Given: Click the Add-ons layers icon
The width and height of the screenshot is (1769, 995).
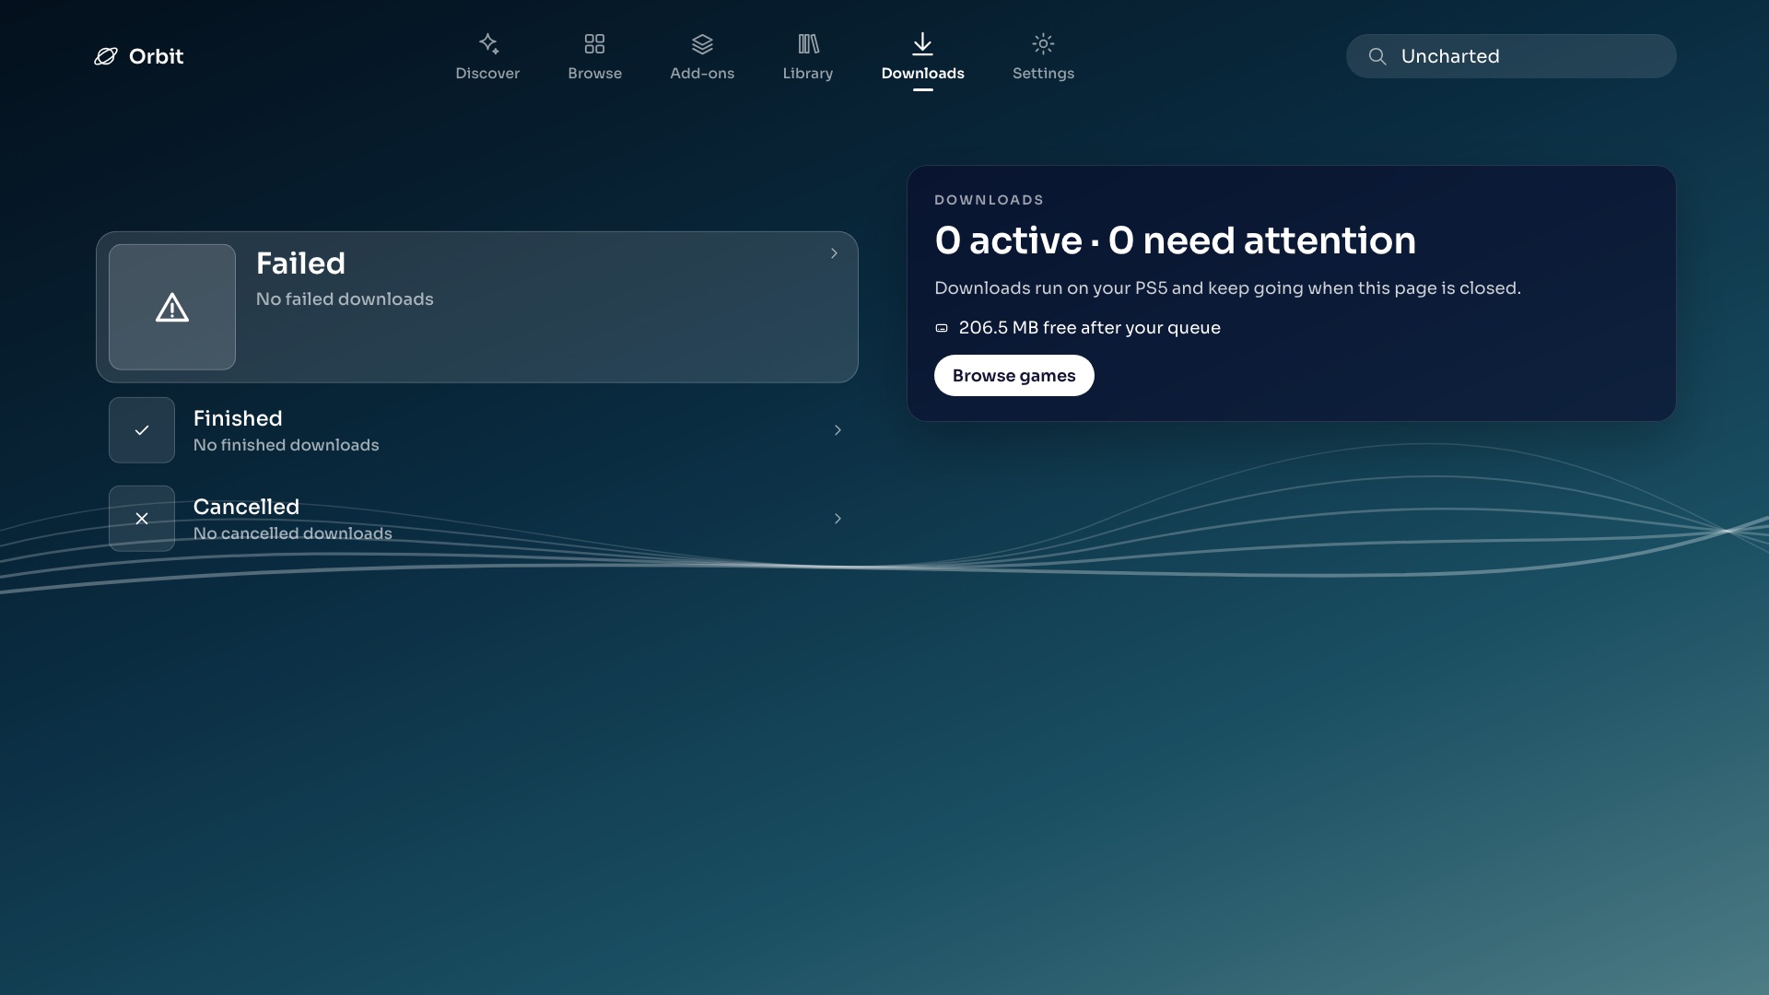Looking at the screenshot, I should pos(702,43).
